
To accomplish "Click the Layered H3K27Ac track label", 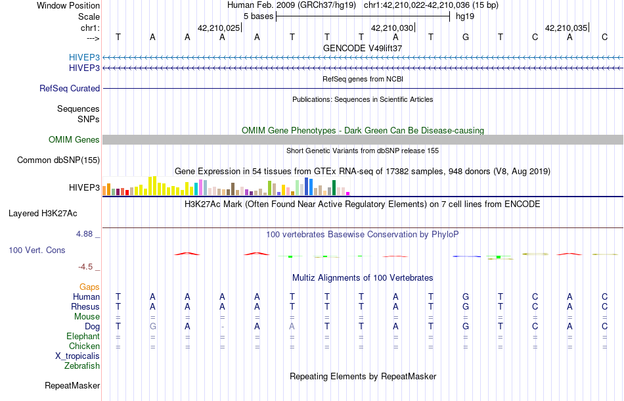I will pos(43,214).
